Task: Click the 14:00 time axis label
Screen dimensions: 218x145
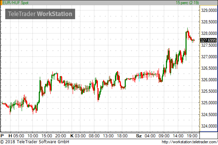Action: 178,136
